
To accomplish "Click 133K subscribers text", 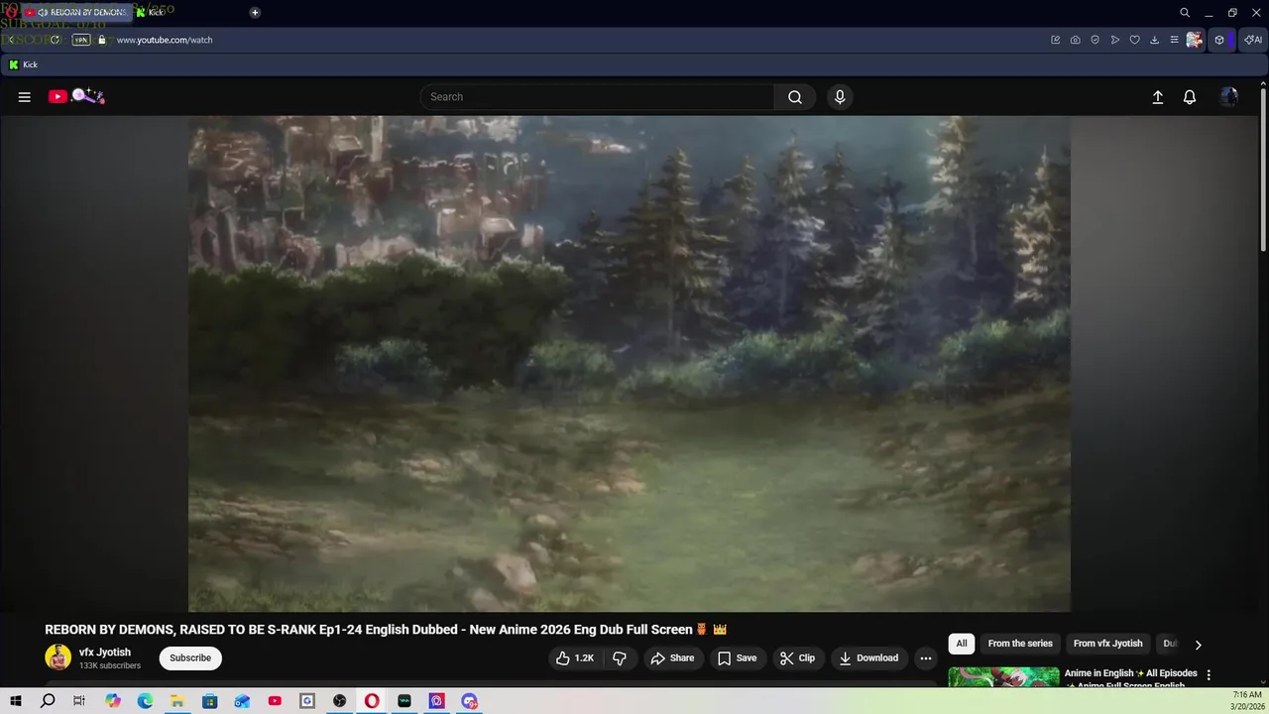I will [110, 665].
